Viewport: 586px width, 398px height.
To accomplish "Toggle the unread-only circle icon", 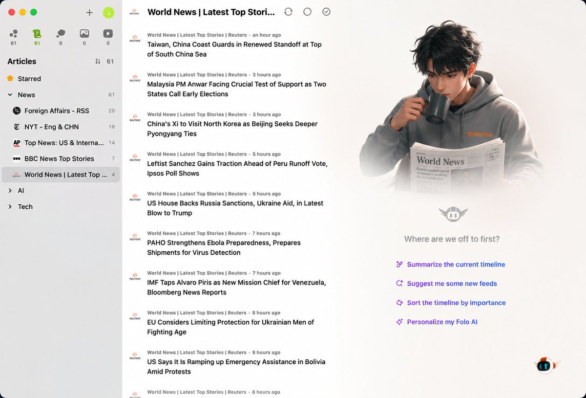I will (x=307, y=12).
